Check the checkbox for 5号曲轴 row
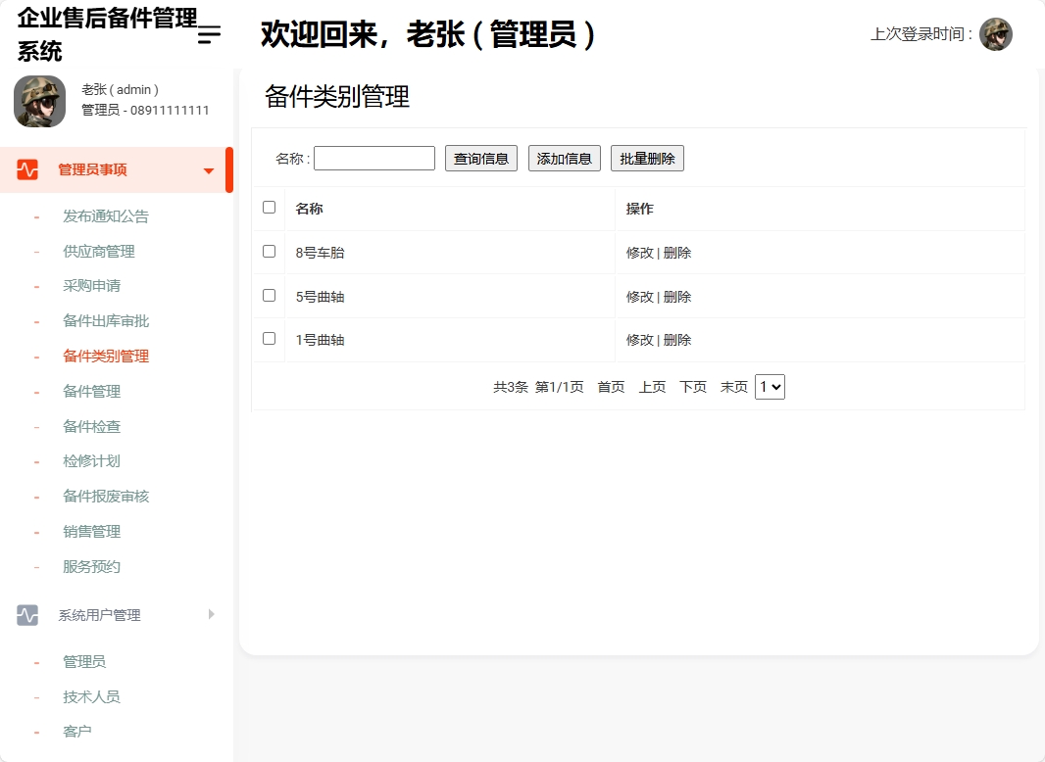The image size is (1045, 762). point(268,296)
